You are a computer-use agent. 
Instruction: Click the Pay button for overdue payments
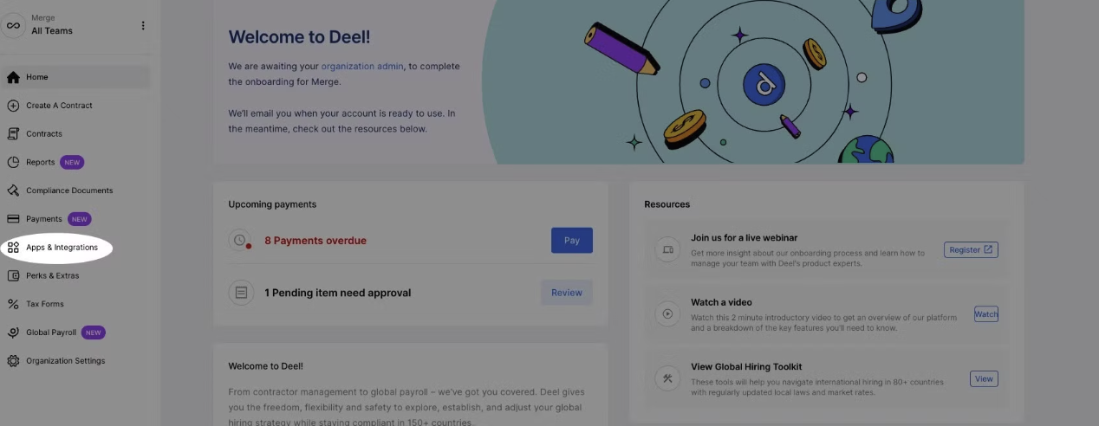click(x=572, y=241)
